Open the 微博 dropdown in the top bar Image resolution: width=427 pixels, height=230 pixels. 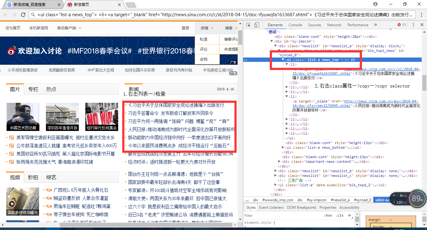coord(207,28)
